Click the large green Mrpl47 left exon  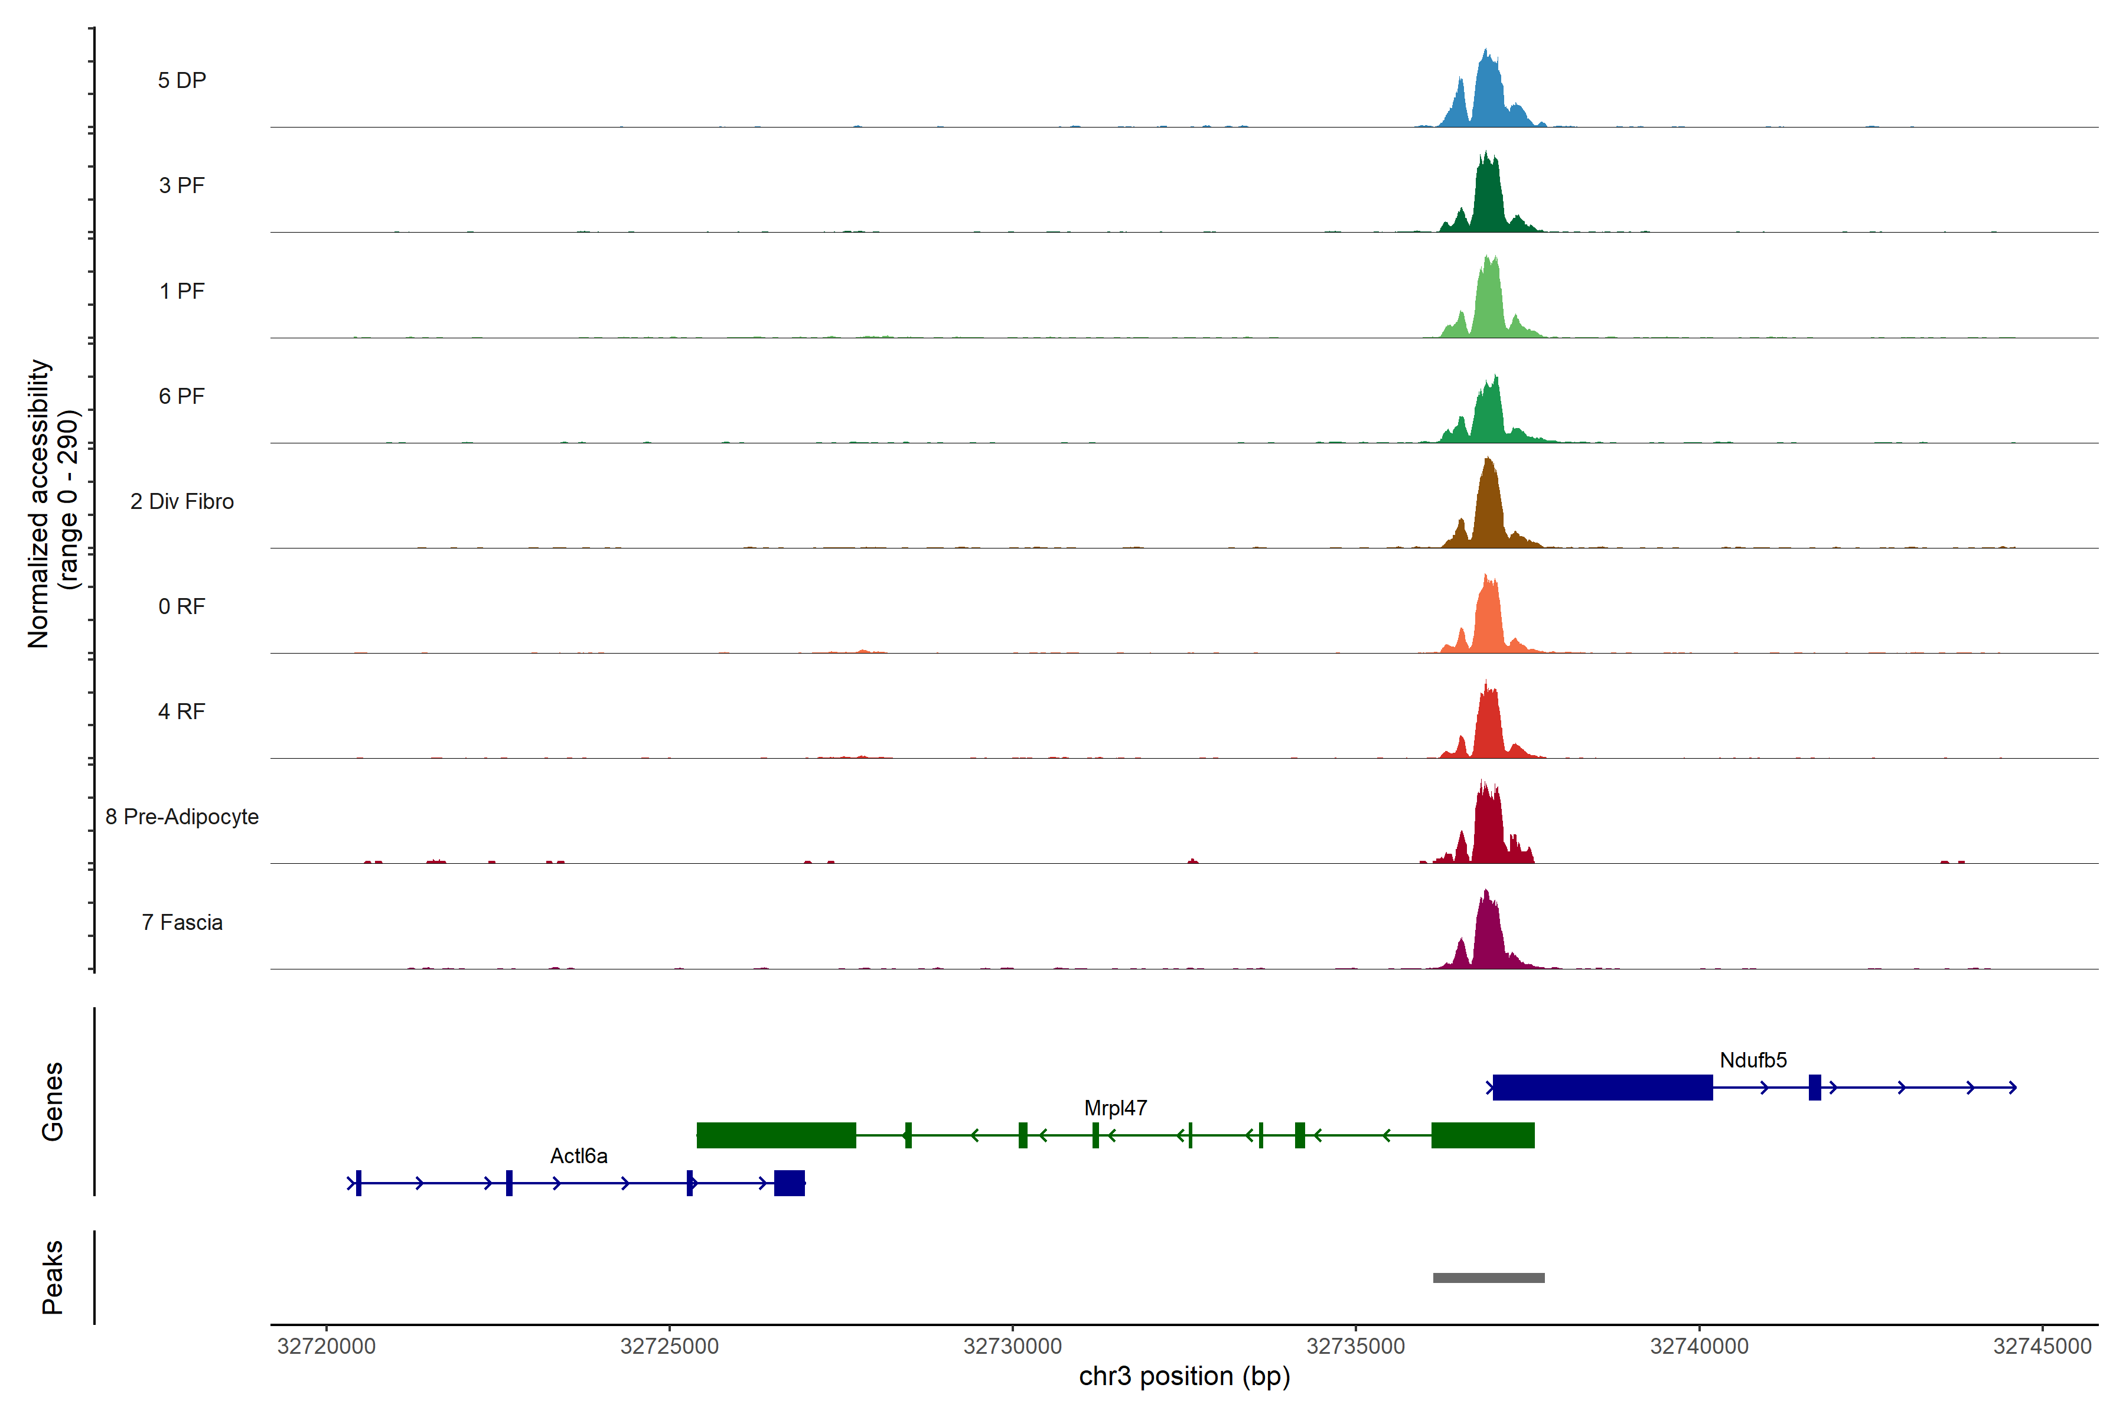click(775, 1135)
